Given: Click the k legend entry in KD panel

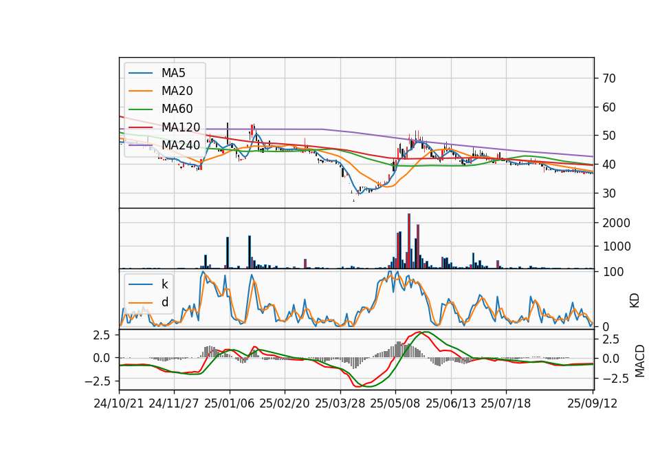Looking at the screenshot, I should (x=164, y=284).
